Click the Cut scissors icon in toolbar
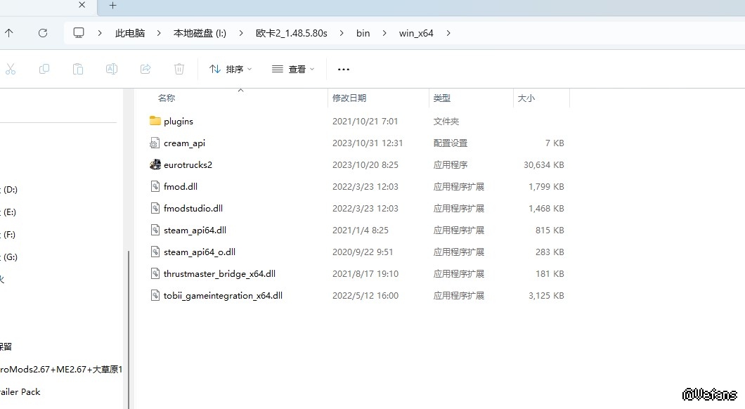 point(11,69)
